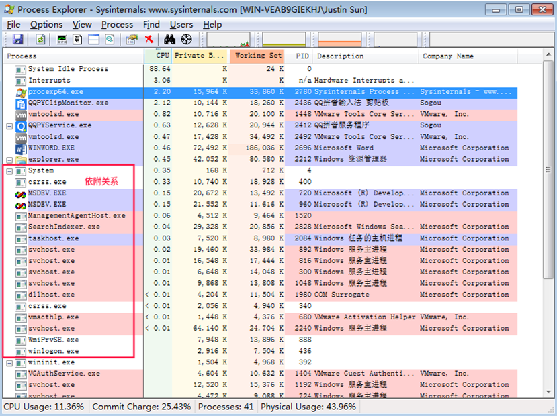The width and height of the screenshot is (557, 416).
Task: Collapse the System process tree node
Action: (9, 172)
